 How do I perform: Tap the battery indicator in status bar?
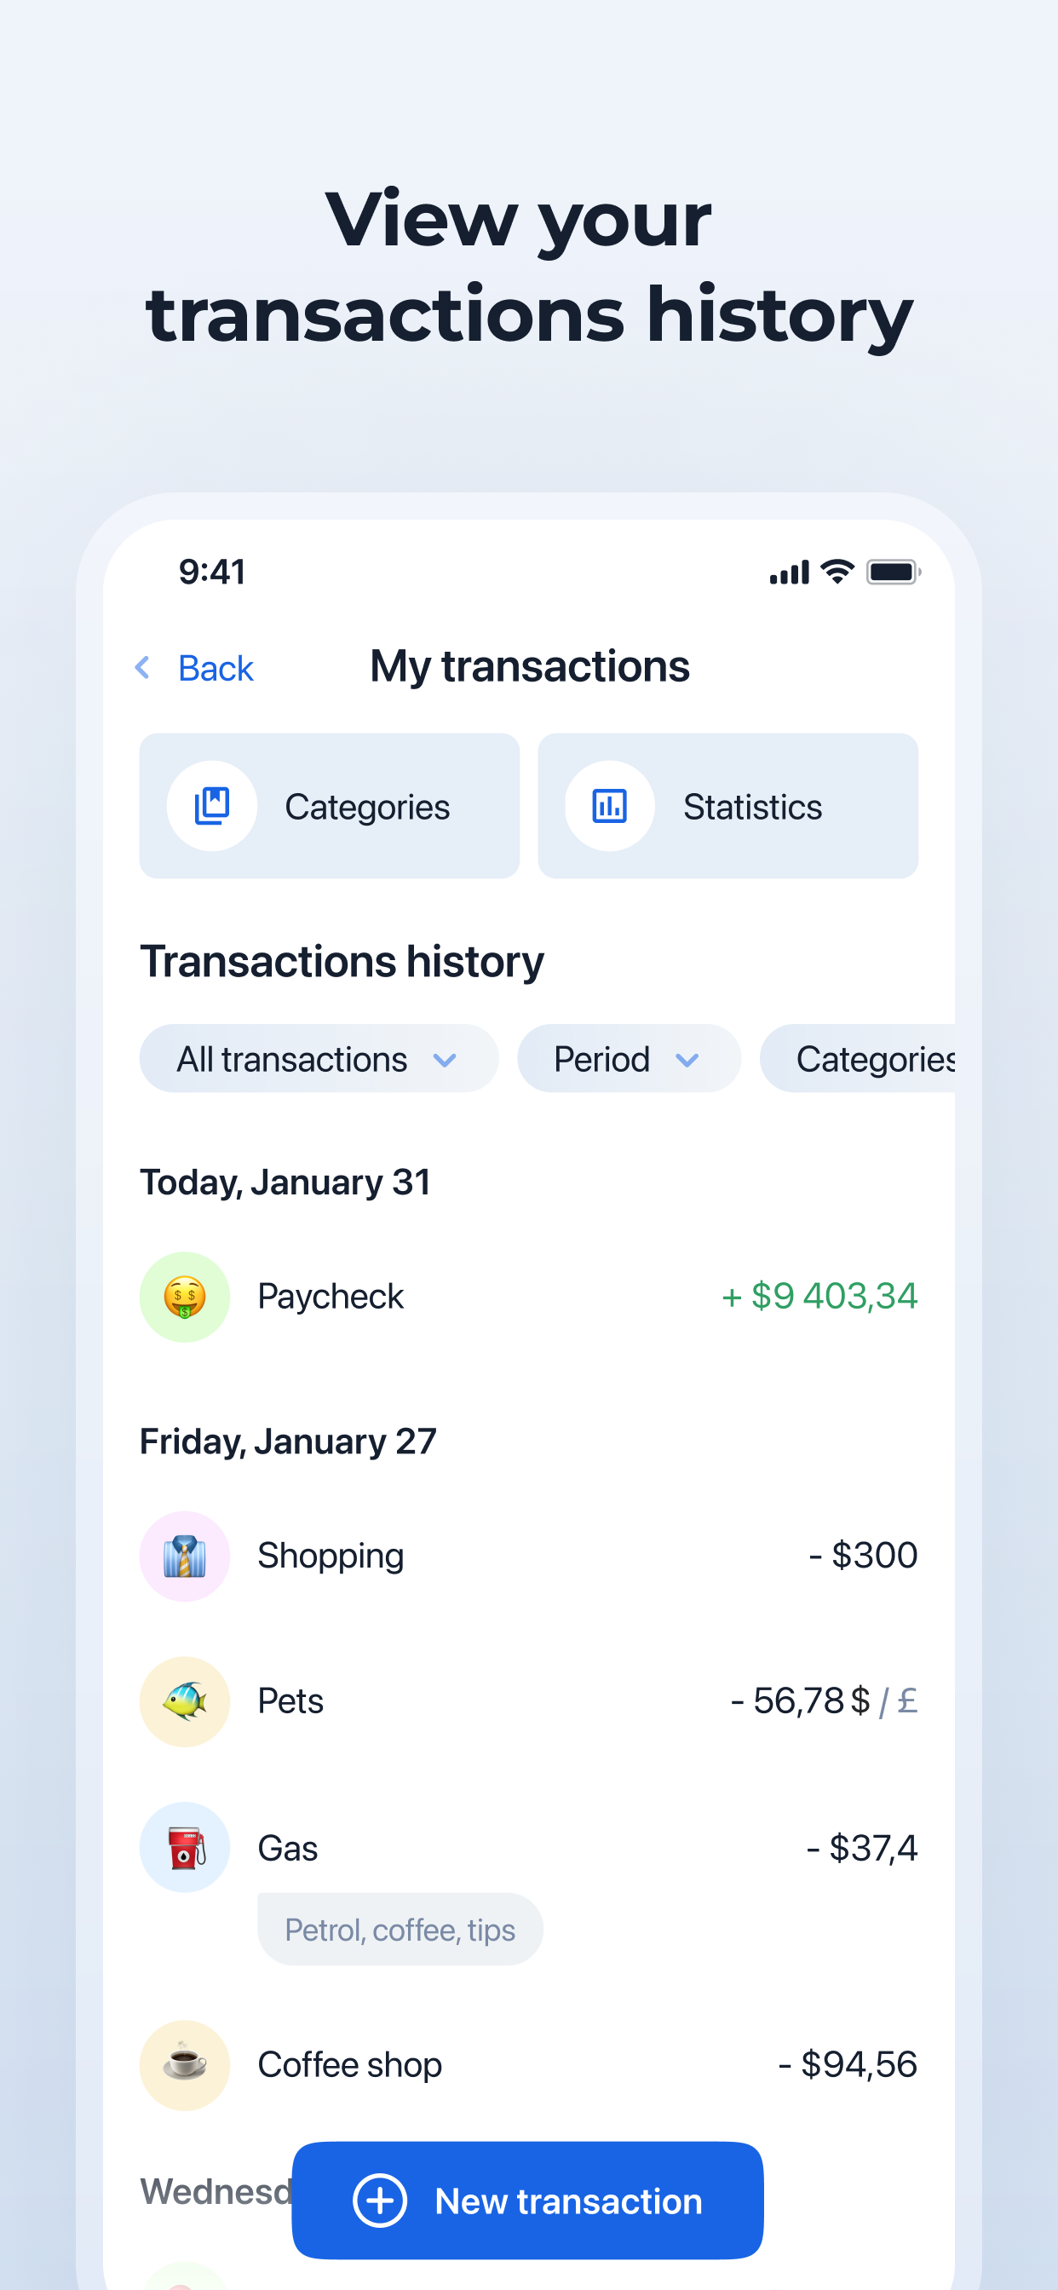(894, 572)
